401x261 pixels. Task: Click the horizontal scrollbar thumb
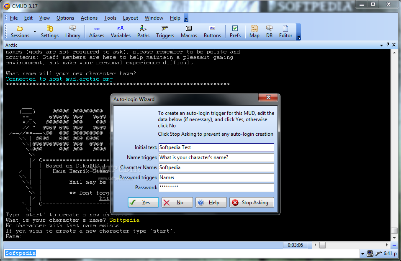322,245
